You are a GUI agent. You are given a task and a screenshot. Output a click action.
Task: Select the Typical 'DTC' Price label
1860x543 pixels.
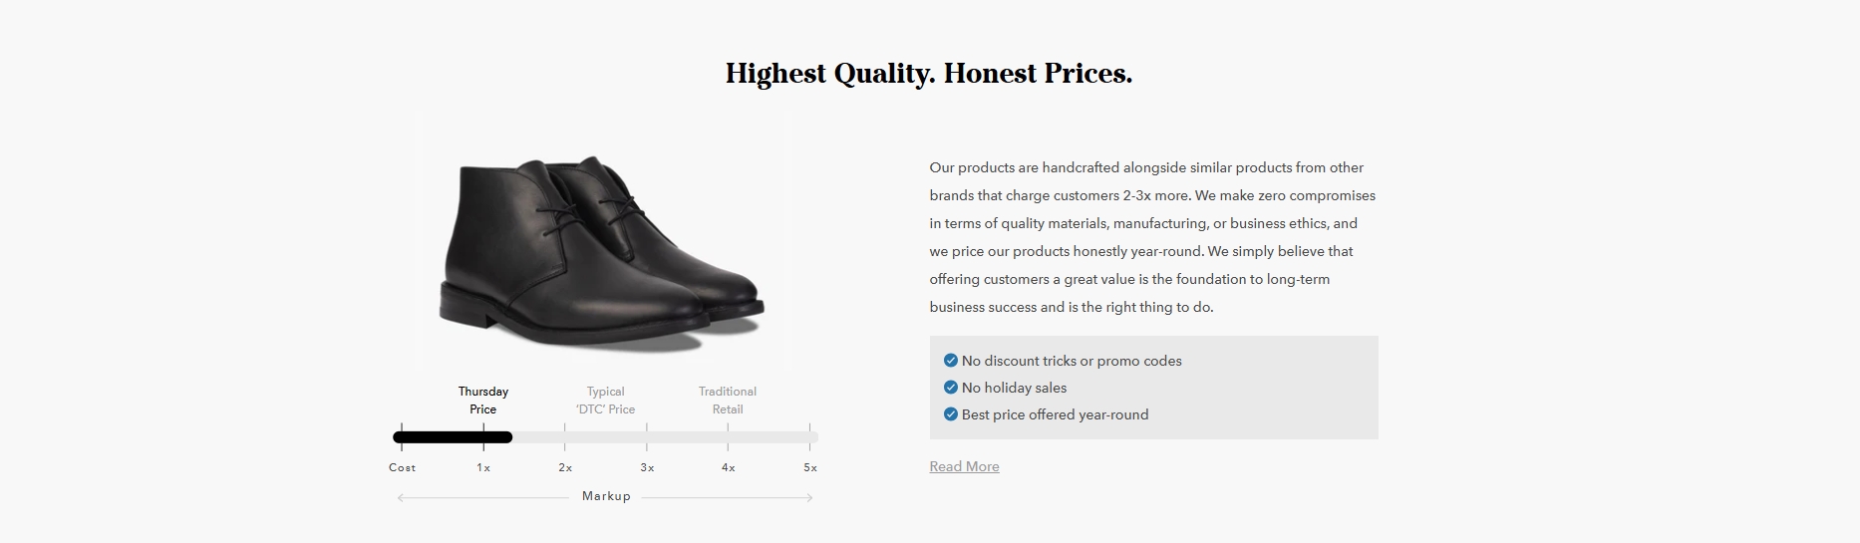coord(605,401)
